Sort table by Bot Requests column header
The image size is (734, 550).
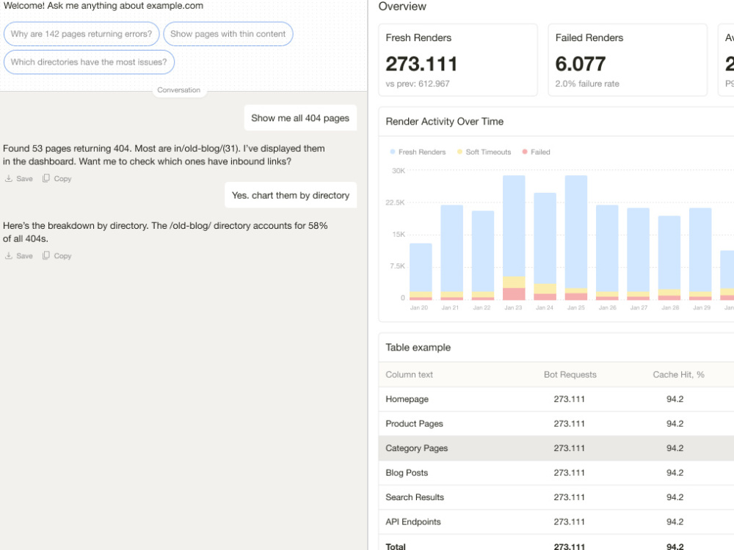point(570,375)
